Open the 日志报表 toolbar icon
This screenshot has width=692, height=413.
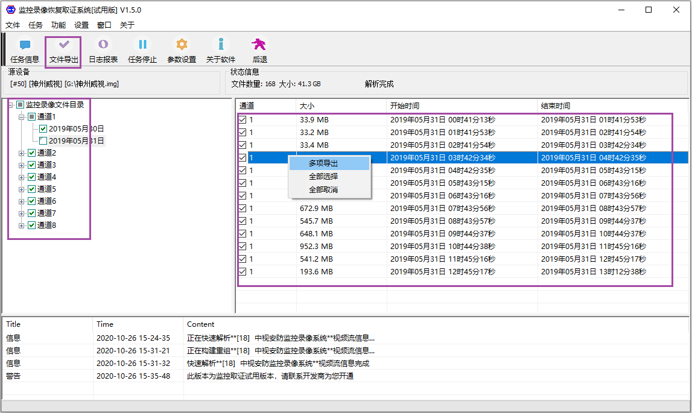click(103, 45)
